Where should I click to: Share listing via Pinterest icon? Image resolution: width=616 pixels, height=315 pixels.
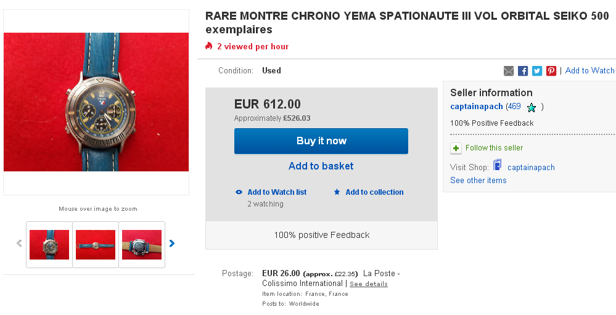click(x=551, y=71)
